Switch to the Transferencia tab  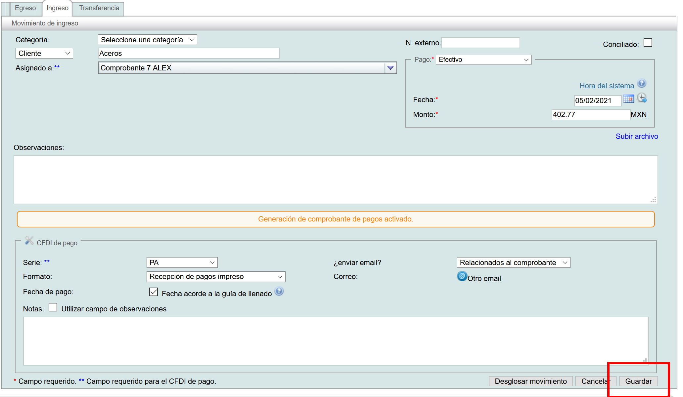99,8
